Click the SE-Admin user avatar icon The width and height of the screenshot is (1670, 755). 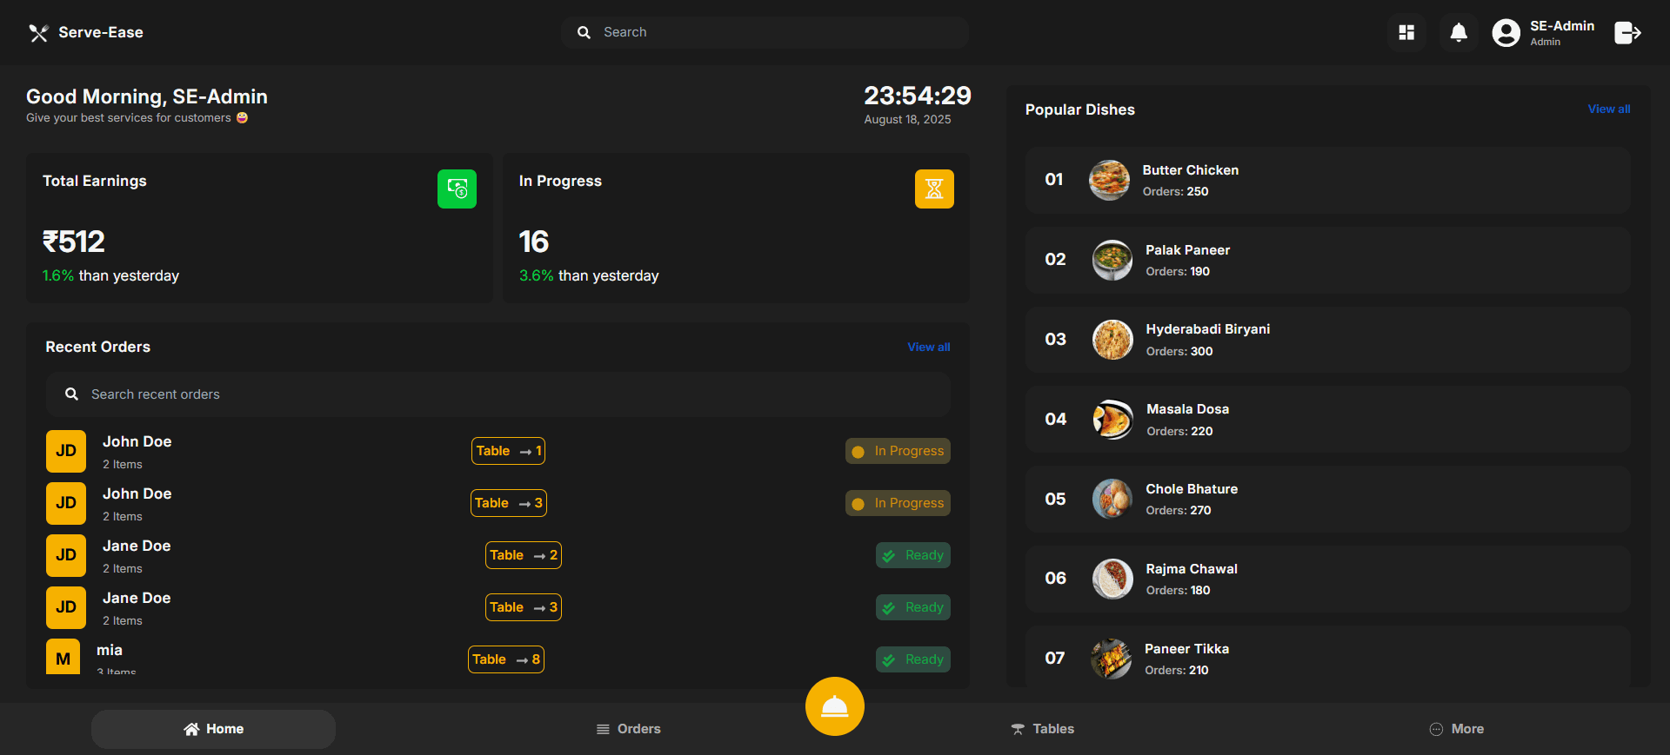[1506, 33]
